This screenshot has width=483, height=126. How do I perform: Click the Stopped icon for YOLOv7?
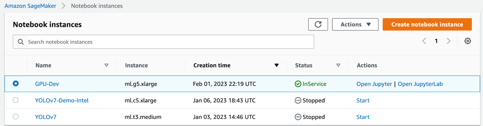click(x=298, y=117)
